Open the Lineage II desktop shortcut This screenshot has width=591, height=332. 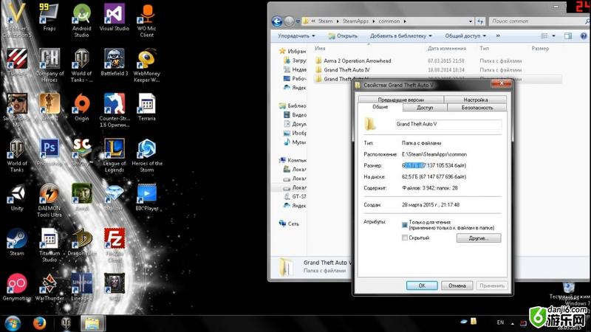pos(82,288)
